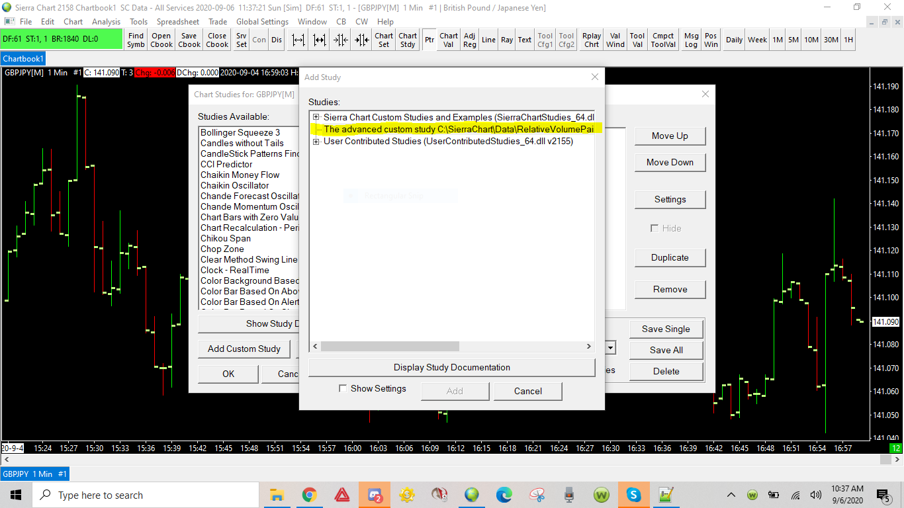Click compress bar spacing icon with bold arrows

click(x=362, y=40)
